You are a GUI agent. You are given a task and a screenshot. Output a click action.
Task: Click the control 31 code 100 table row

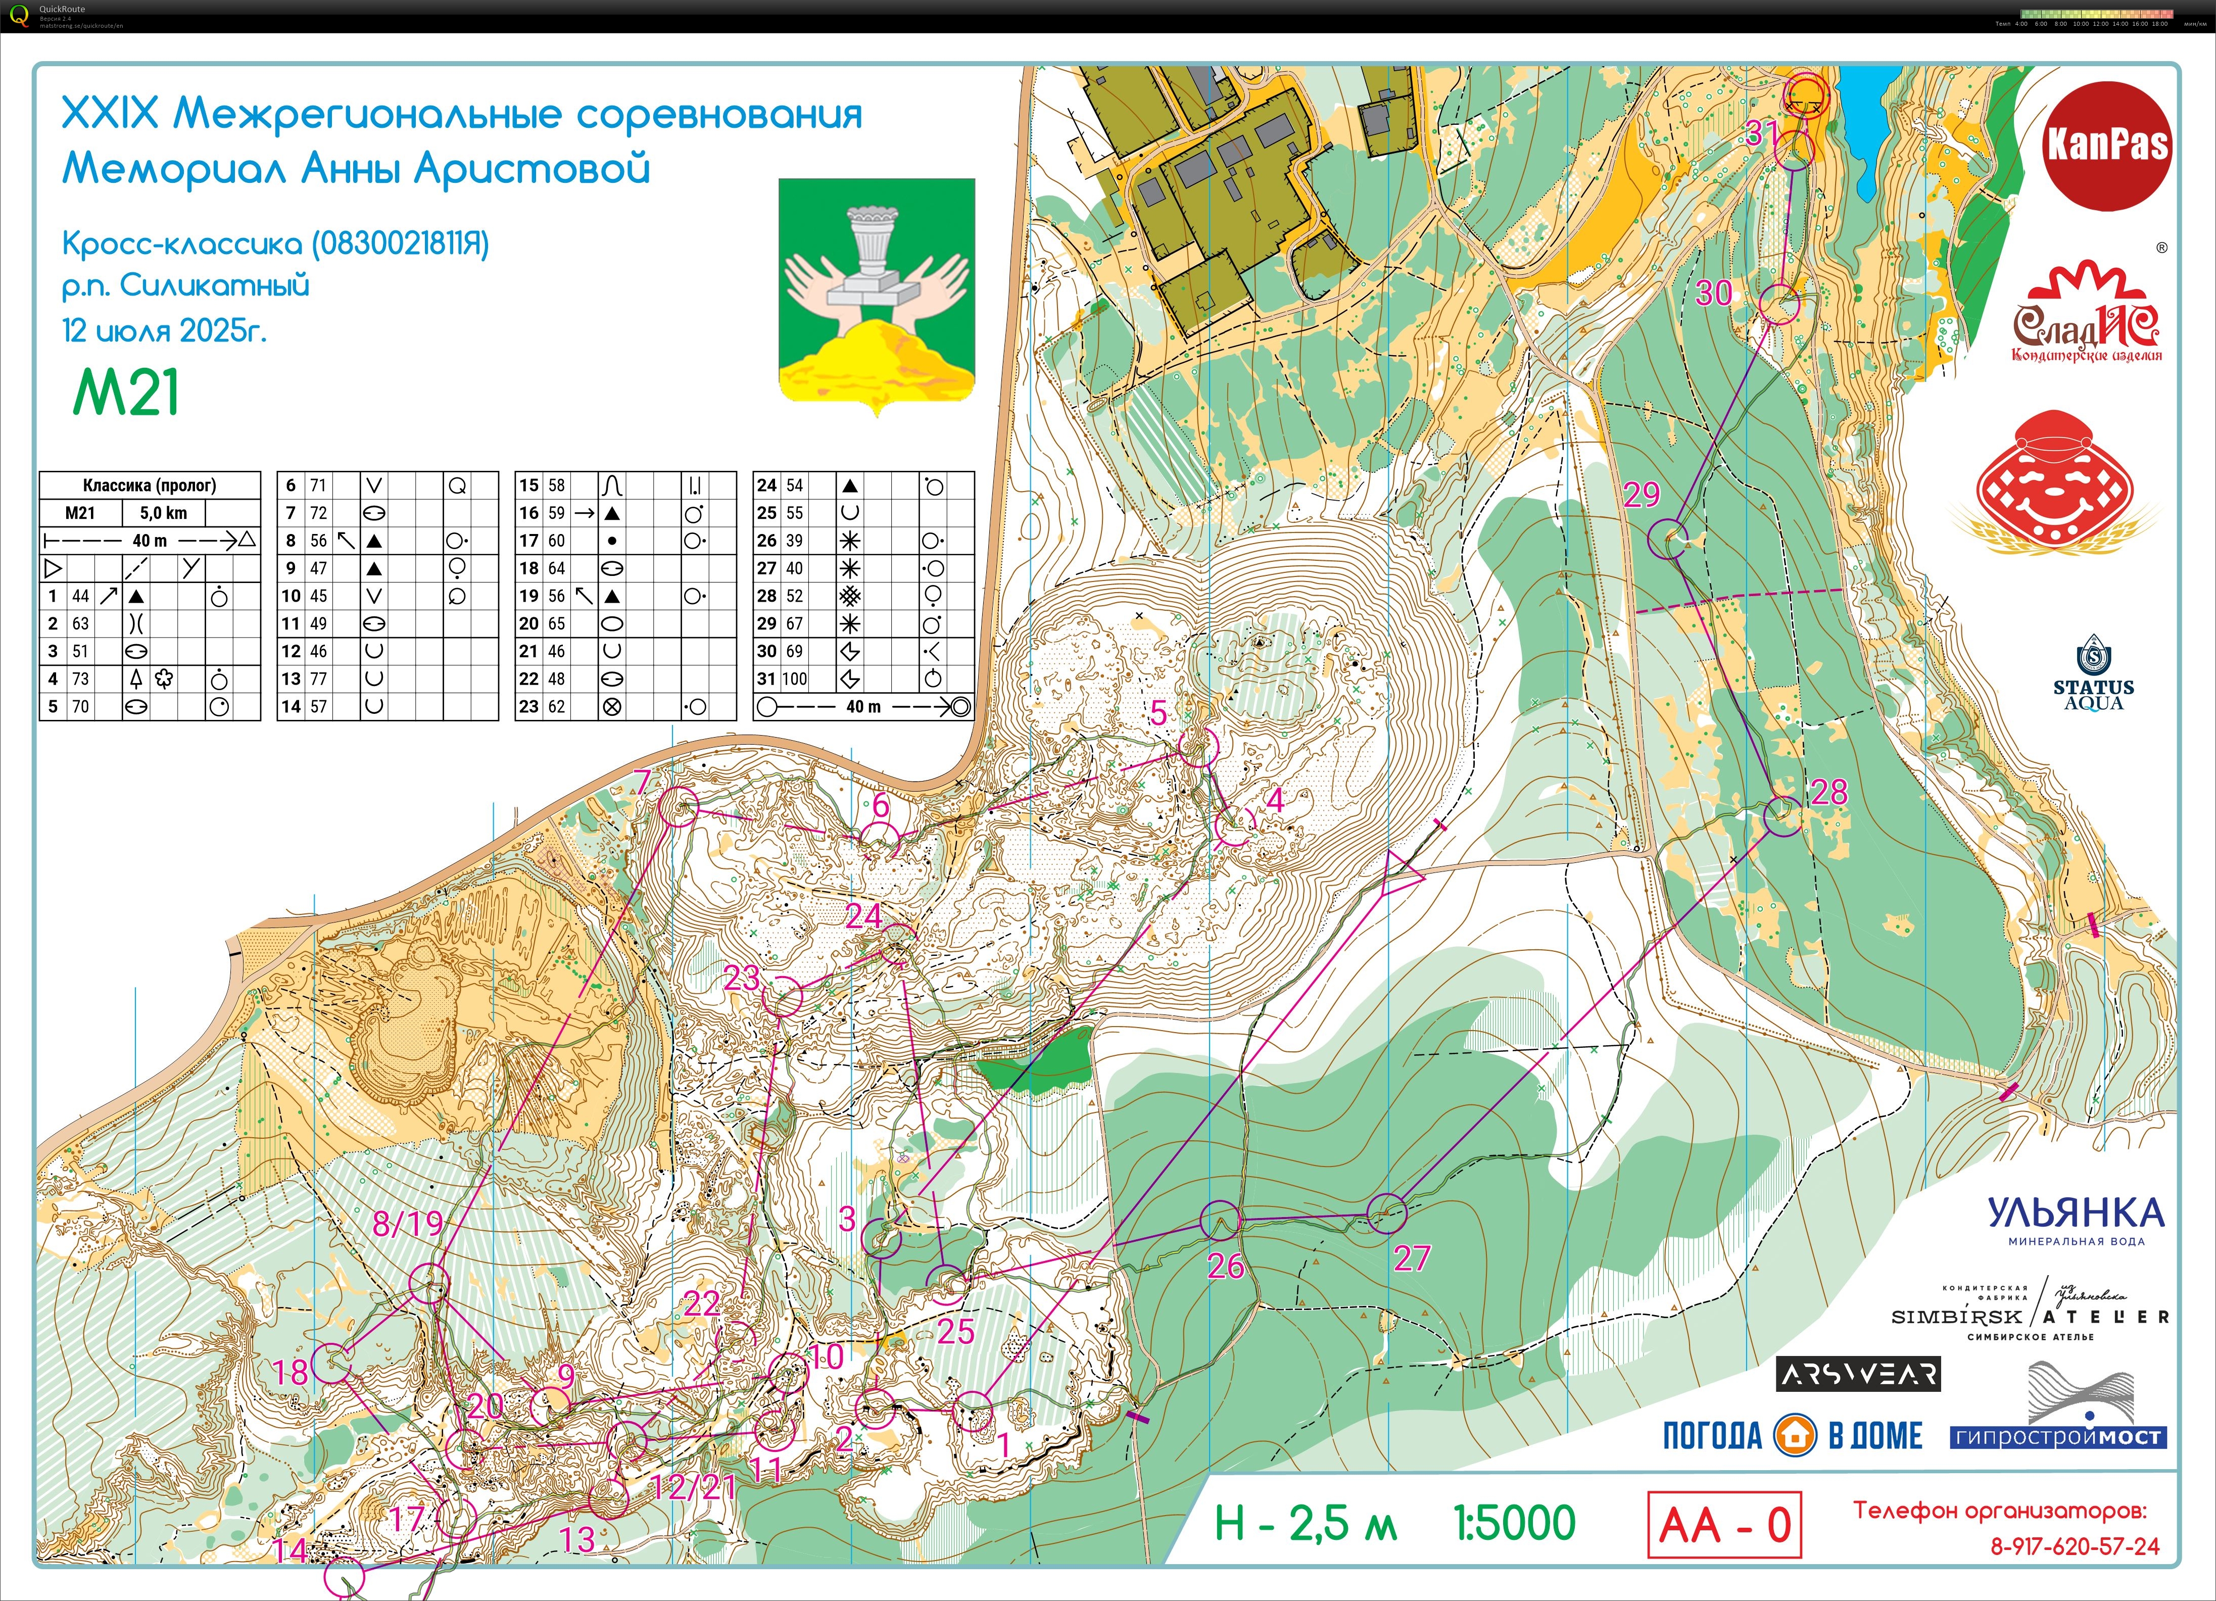864,678
